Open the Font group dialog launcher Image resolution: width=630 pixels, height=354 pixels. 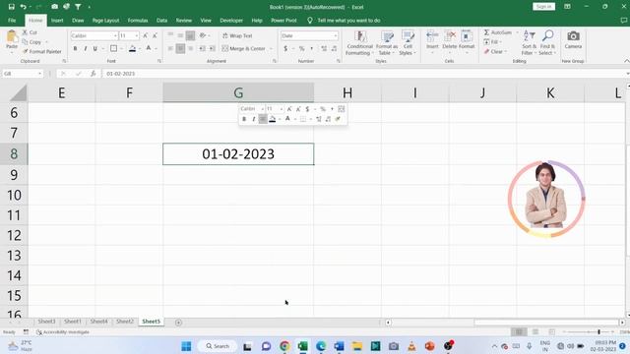click(x=159, y=61)
